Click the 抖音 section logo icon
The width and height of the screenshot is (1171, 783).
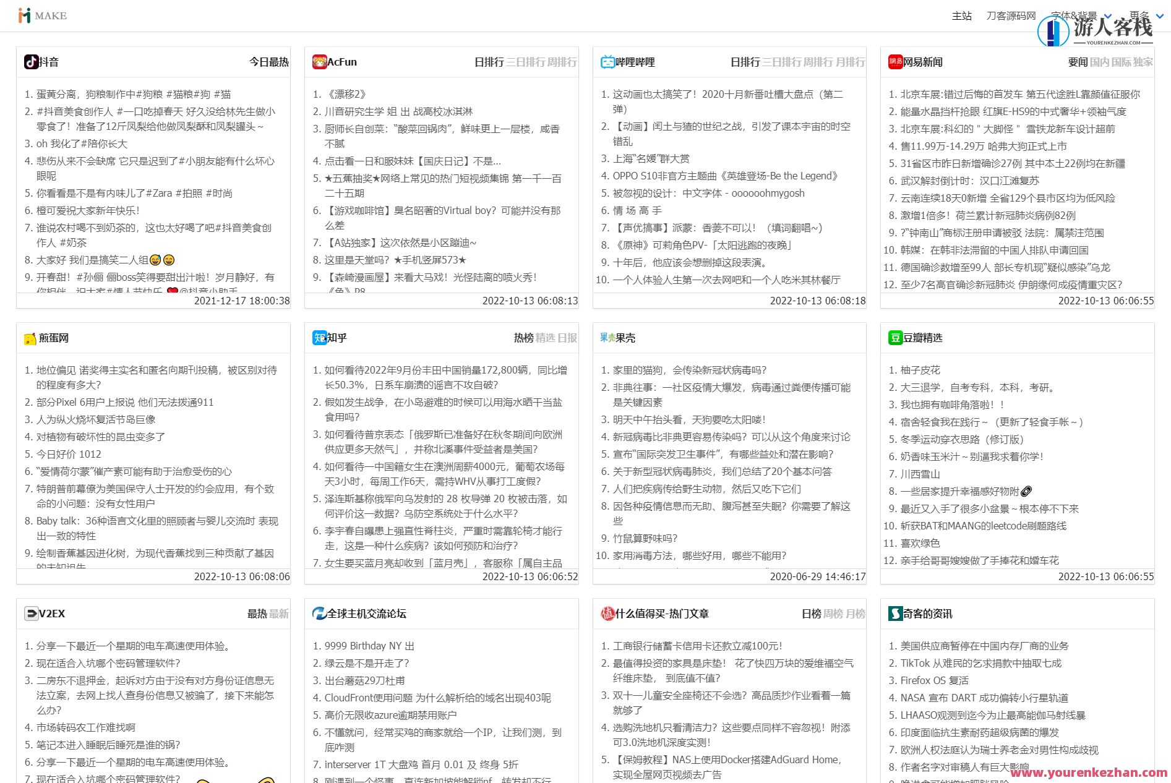(31, 62)
